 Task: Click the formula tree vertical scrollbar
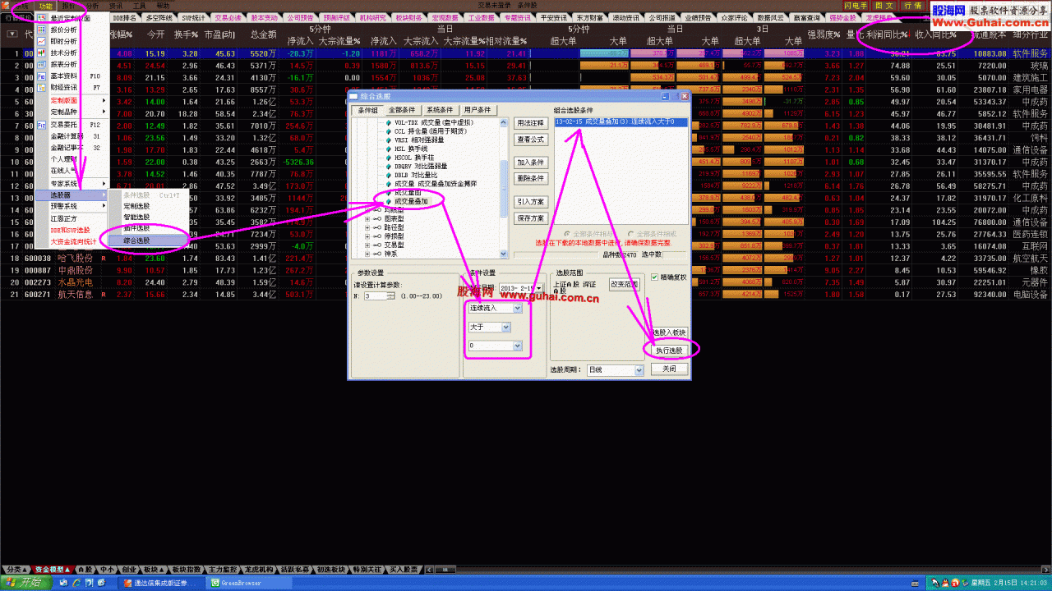504,188
